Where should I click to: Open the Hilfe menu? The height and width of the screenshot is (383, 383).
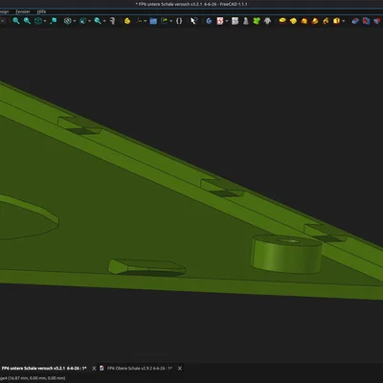click(41, 11)
